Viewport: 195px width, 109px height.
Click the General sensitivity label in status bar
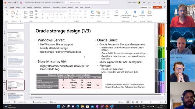click(x=53, y=102)
